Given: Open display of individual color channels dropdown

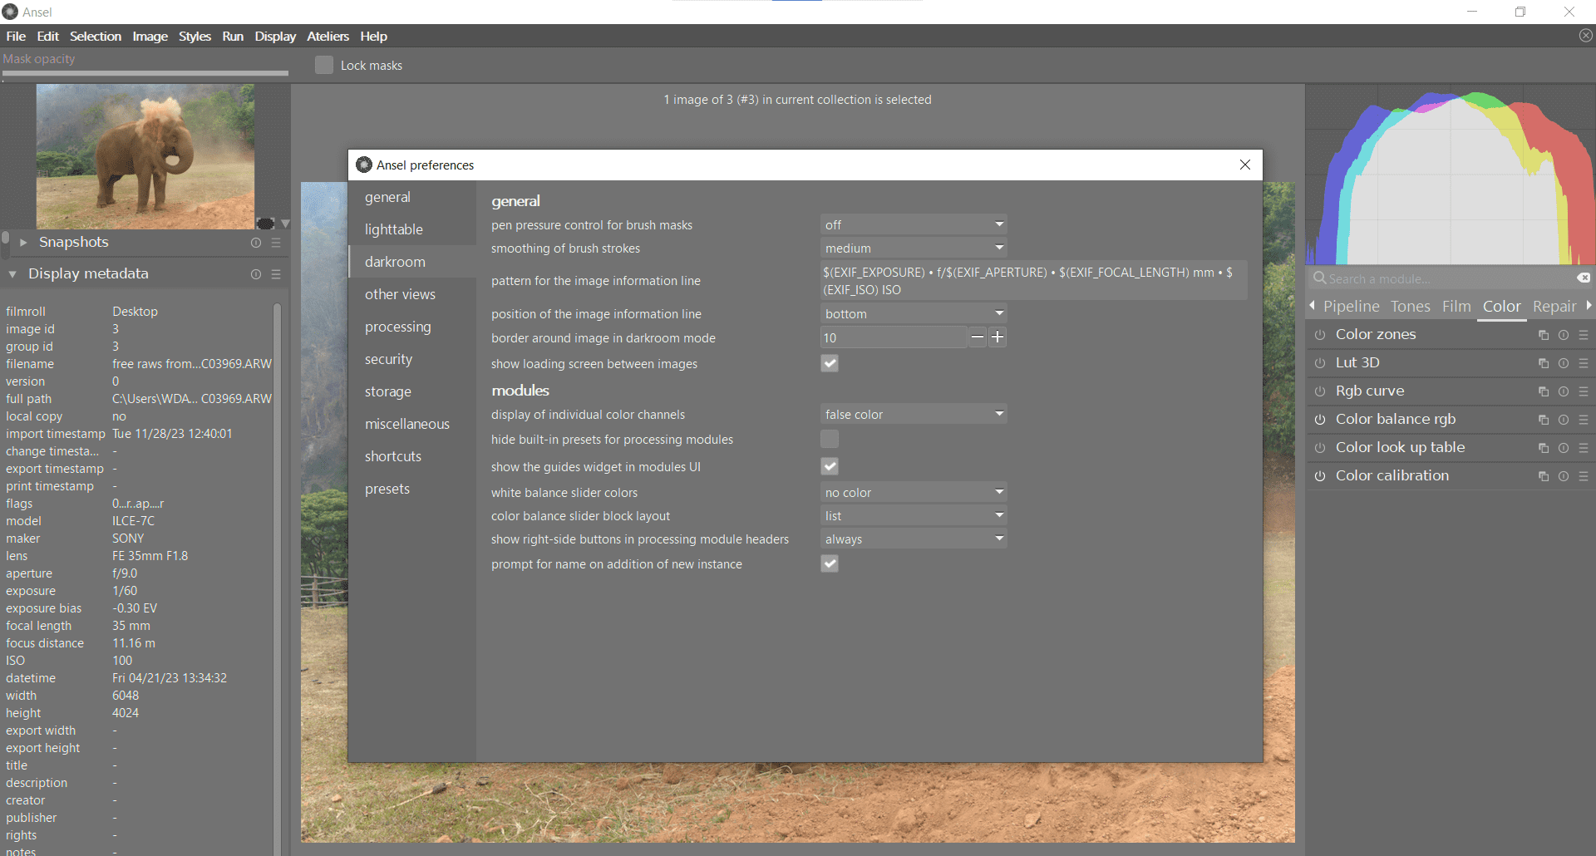Looking at the screenshot, I should (914, 414).
